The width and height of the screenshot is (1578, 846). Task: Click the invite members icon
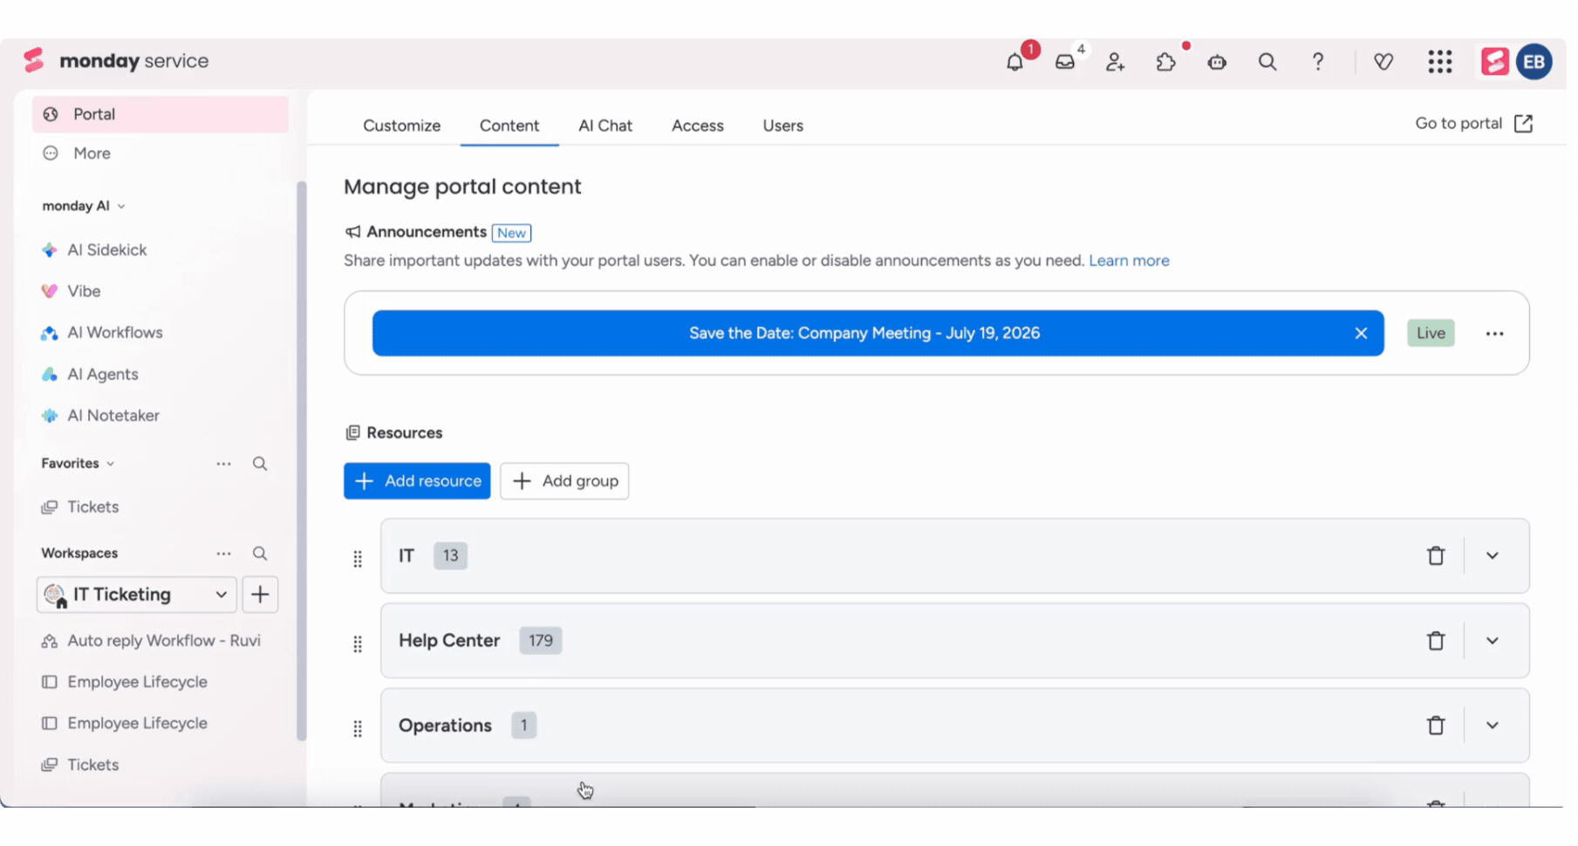(x=1115, y=62)
